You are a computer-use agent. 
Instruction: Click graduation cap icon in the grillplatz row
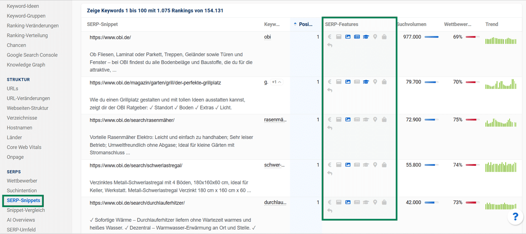pyautogui.click(x=366, y=82)
